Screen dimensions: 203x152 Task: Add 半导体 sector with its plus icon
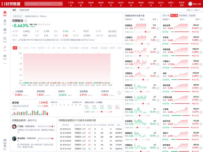[201, 40]
